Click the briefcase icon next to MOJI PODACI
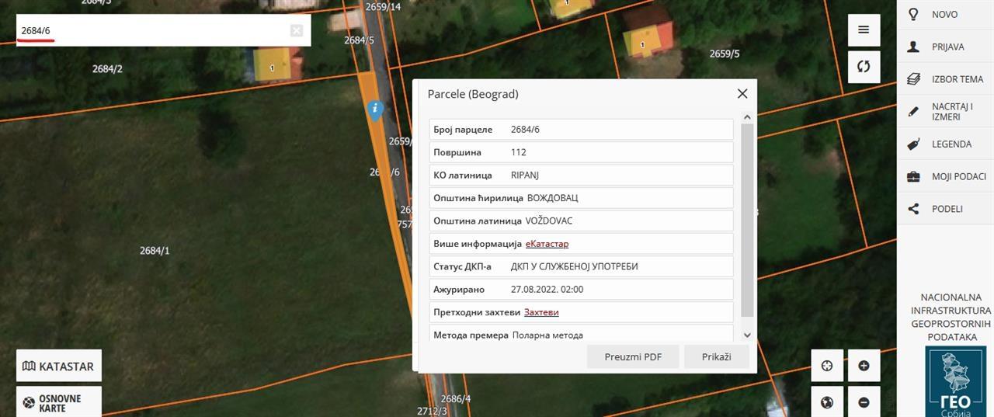The image size is (994, 417). tap(913, 176)
